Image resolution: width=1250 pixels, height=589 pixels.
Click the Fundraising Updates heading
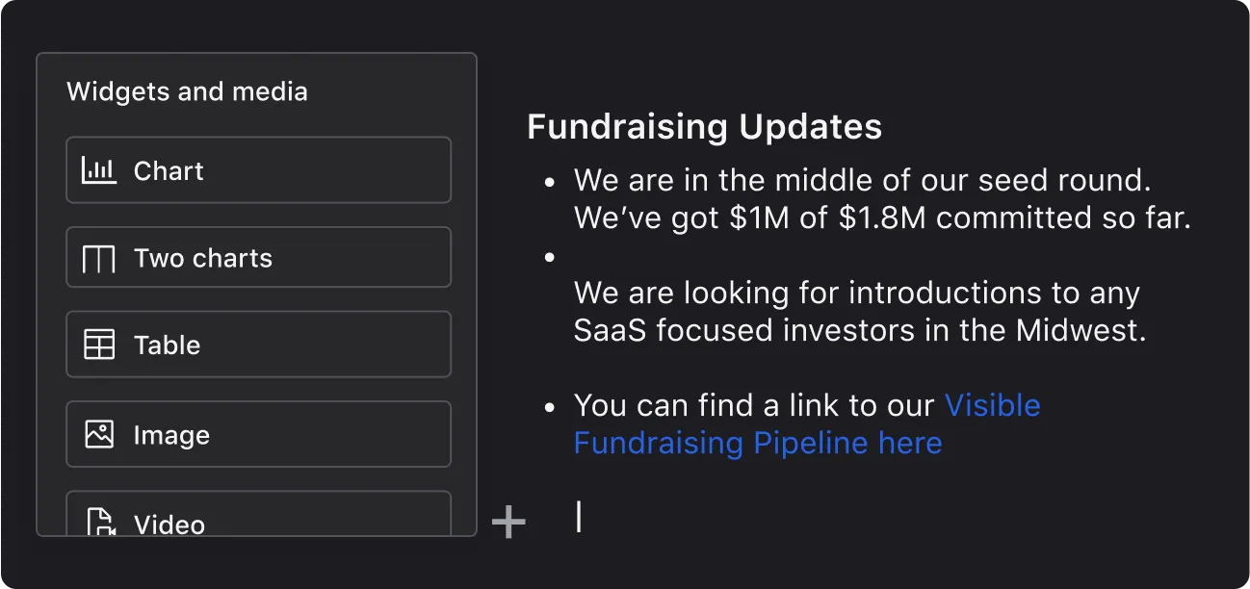click(x=704, y=127)
